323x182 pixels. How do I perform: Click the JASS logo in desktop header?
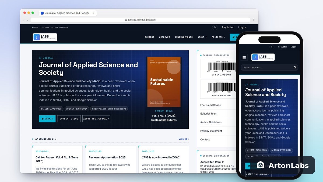pos(45,37)
